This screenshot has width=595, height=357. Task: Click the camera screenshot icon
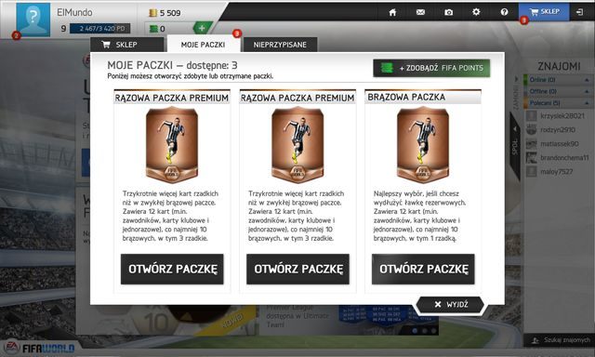[448, 12]
